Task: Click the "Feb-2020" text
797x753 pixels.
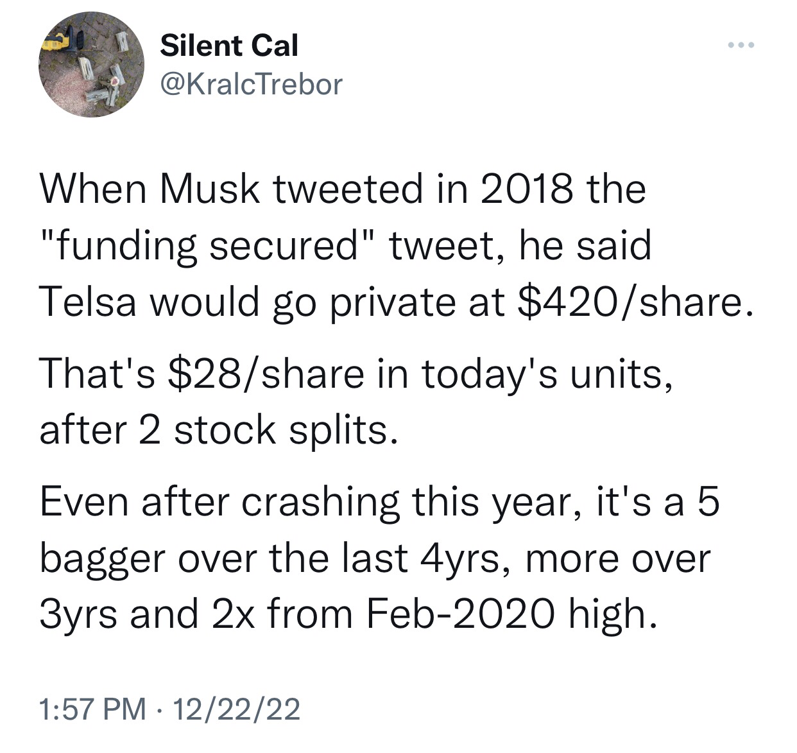Action: point(461,614)
